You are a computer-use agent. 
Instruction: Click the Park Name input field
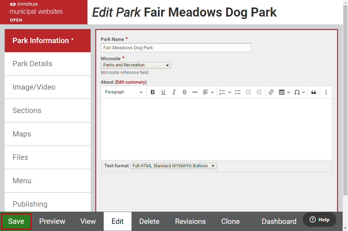[176, 48]
